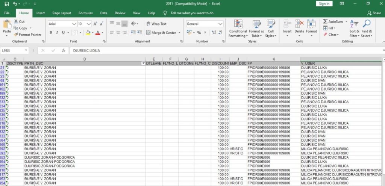Click Increase Indent icon

pos(139,32)
